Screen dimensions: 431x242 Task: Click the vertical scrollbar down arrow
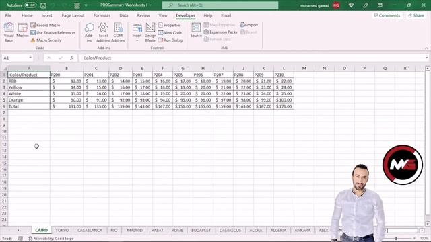(x=428, y=224)
